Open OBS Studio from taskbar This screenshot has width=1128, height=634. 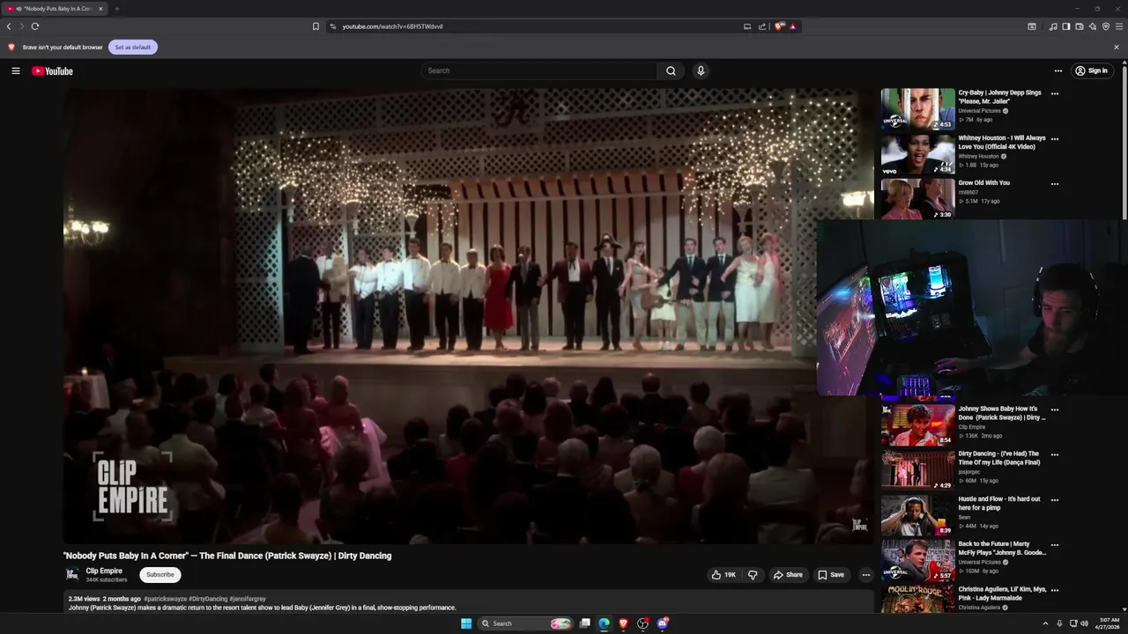(x=642, y=623)
